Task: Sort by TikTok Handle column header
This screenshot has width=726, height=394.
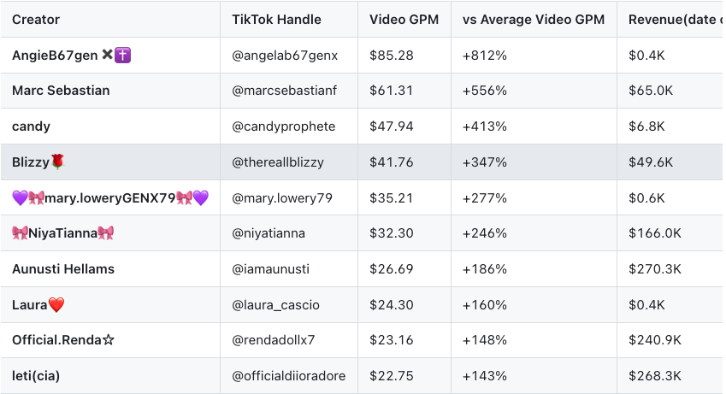Action: point(276,20)
